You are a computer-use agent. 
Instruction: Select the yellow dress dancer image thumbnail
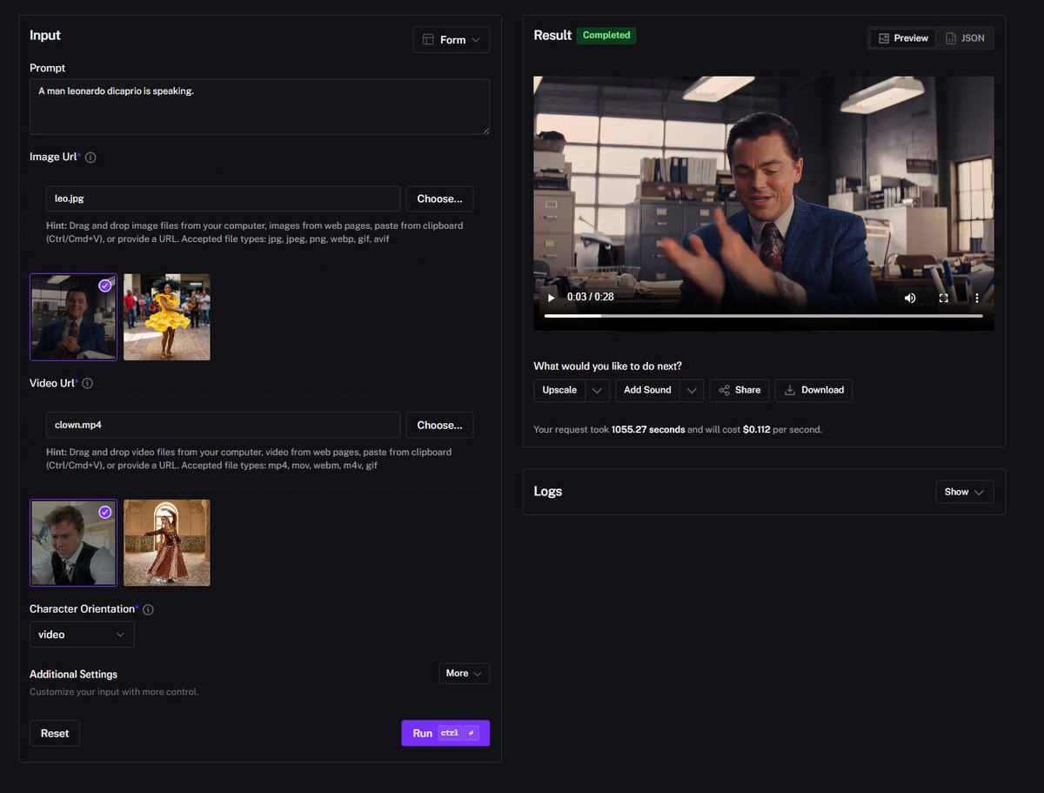point(166,317)
